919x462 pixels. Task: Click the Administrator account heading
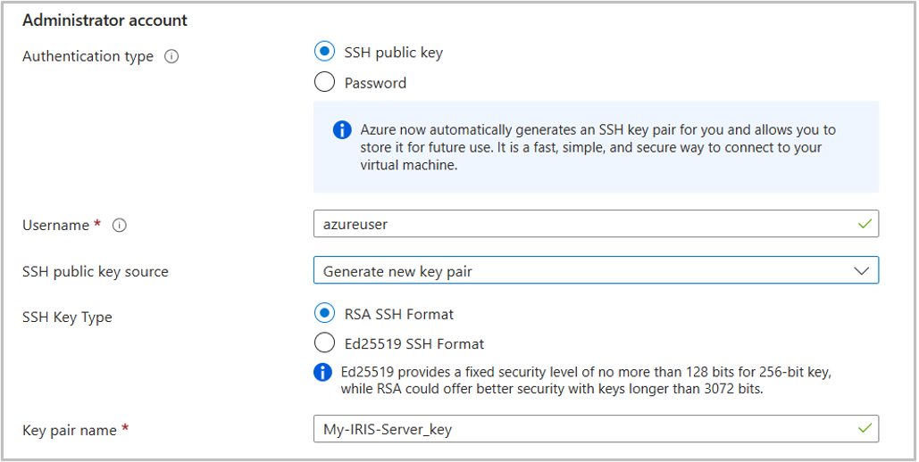(x=104, y=20)
